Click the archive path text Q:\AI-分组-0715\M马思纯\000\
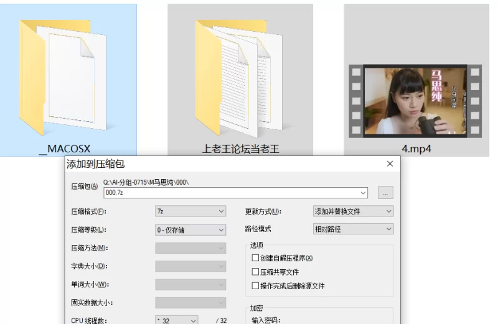Screen dimensions: 498x324 coord(146,182)
